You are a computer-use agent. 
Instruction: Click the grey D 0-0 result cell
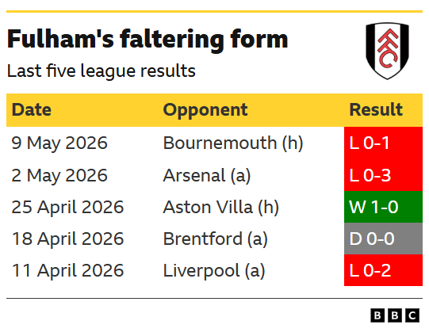point(383,239)
